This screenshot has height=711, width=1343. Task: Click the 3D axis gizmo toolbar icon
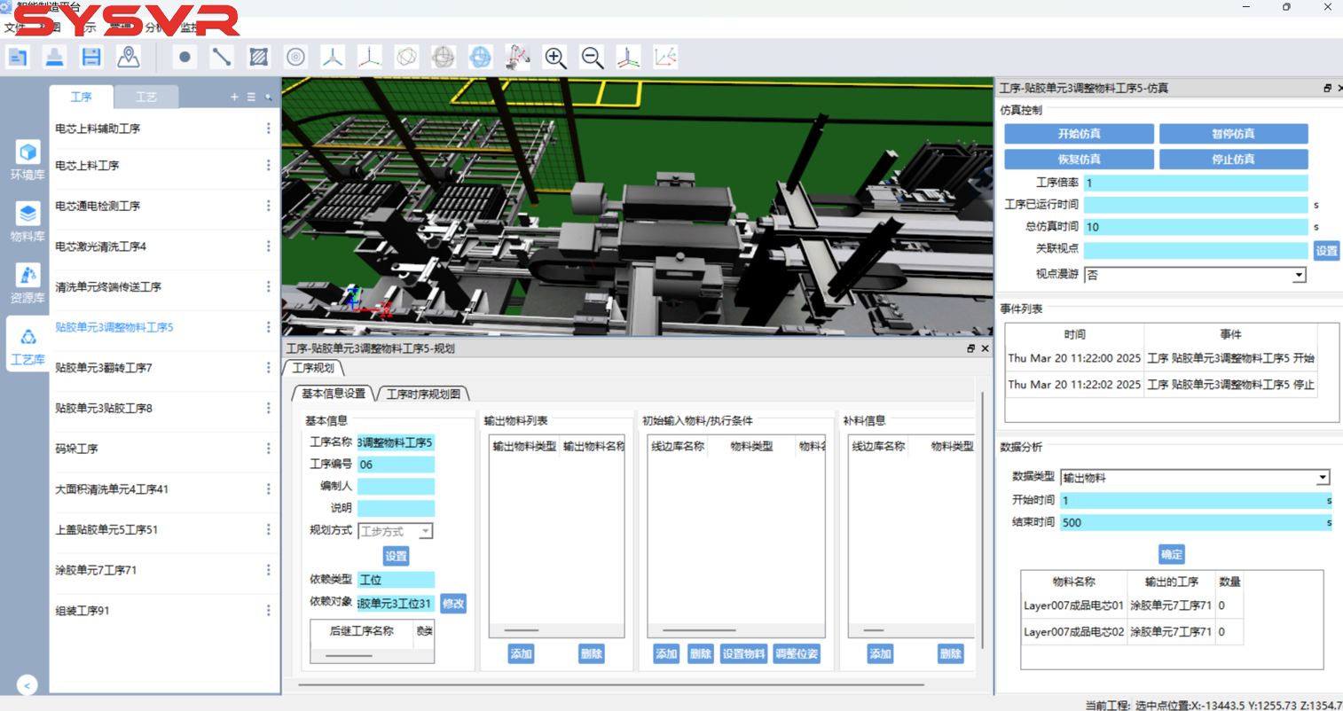[x=628, y=58]
